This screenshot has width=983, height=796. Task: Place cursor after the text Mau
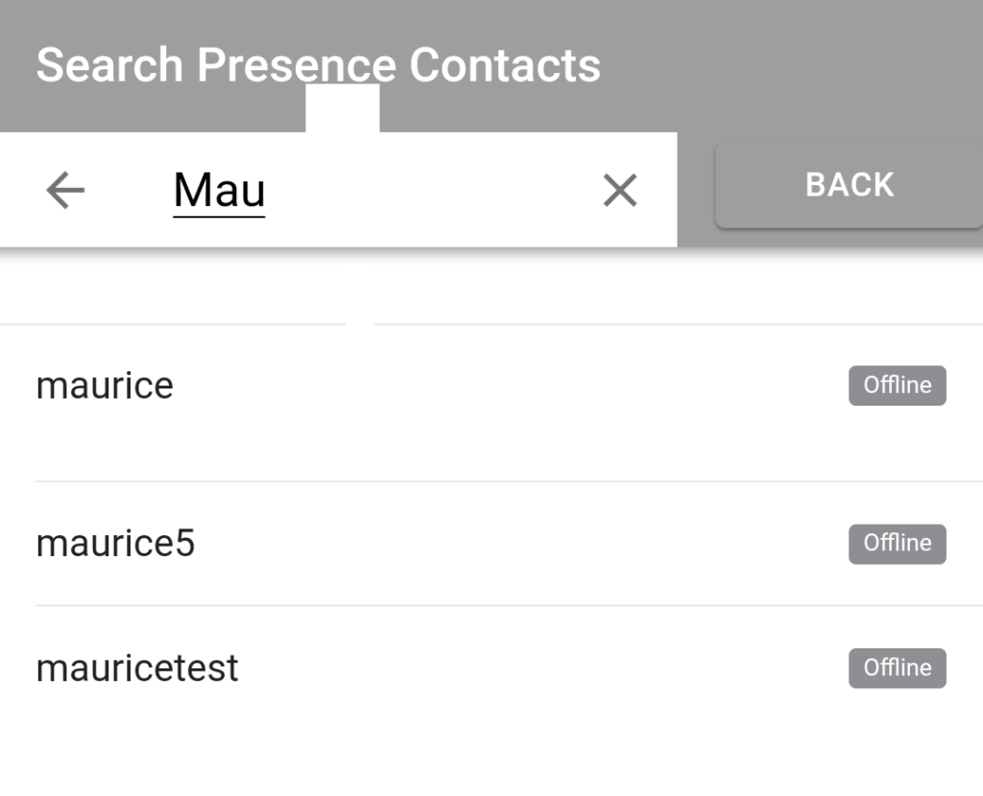coord(269,189)
